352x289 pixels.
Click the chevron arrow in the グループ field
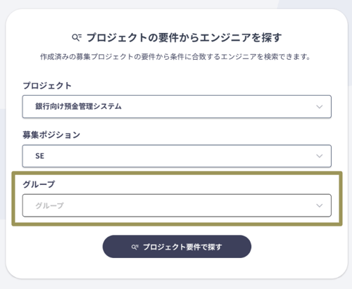click(x=319, y=206)
